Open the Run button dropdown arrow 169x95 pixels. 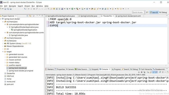point(74,9)
